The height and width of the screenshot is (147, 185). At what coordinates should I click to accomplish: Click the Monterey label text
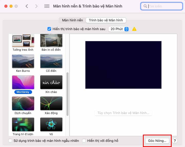(23, 92)
